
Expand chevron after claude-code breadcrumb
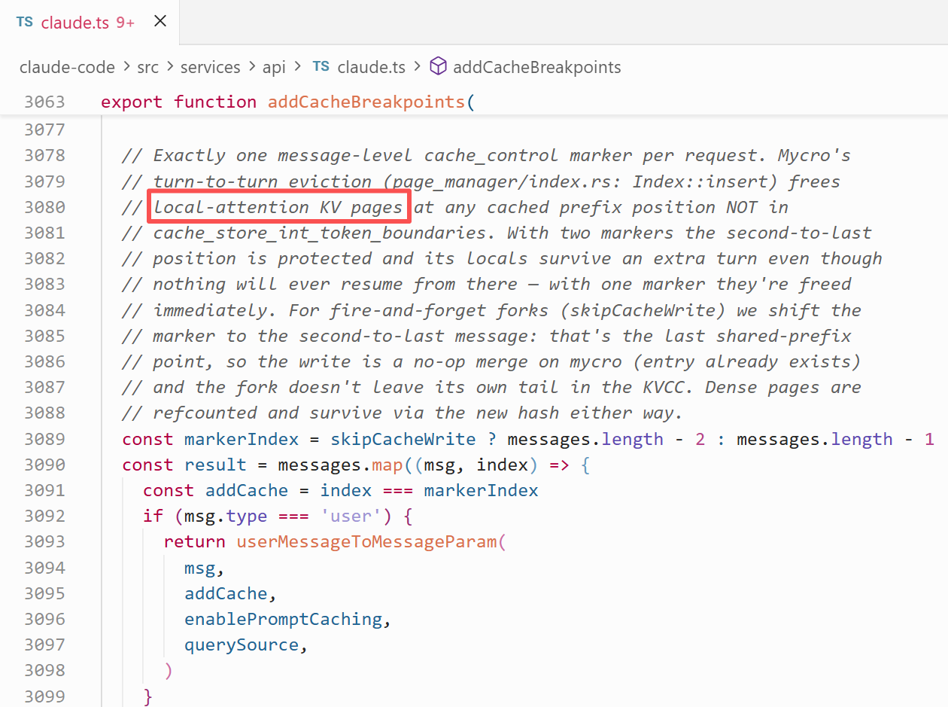[x=126, y=67]
